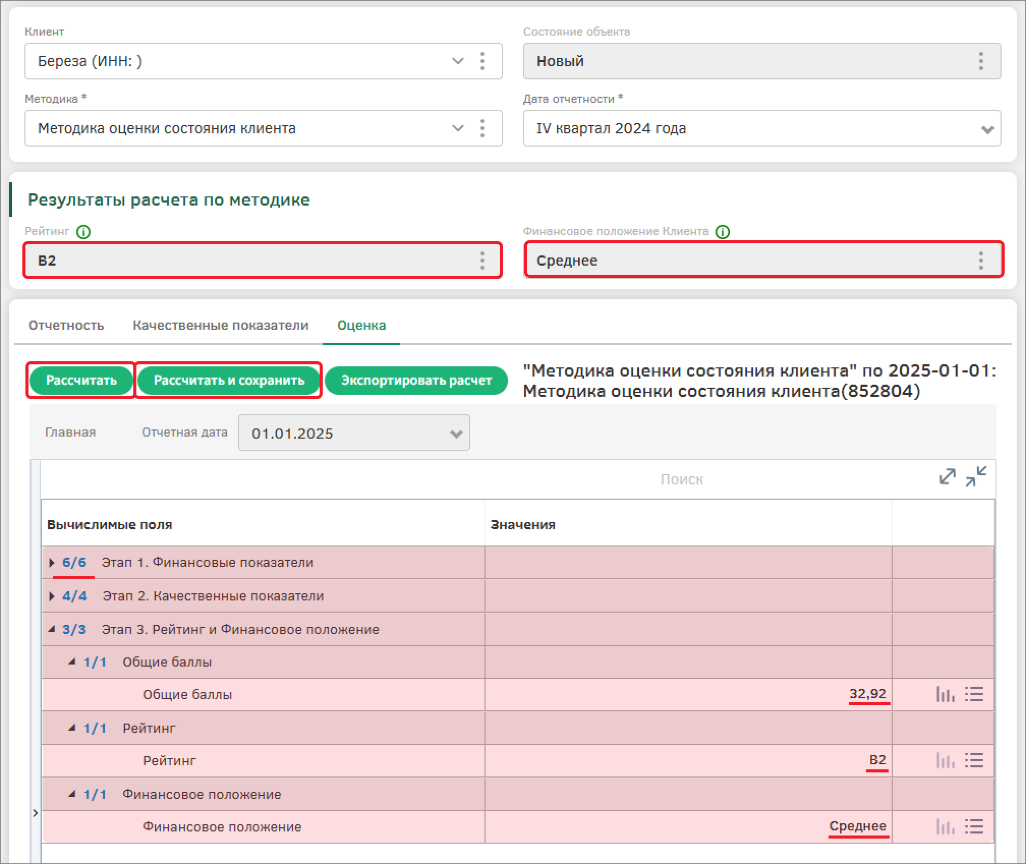Open the Отчетная дата 01.01.2025 dropdown
The image size is (1026, 864).
click(x=354, y=433)
